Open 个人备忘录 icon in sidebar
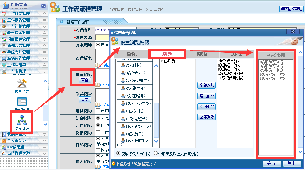 [x=4, y=140]
